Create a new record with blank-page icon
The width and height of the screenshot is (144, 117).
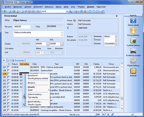[x=22, y=11]
